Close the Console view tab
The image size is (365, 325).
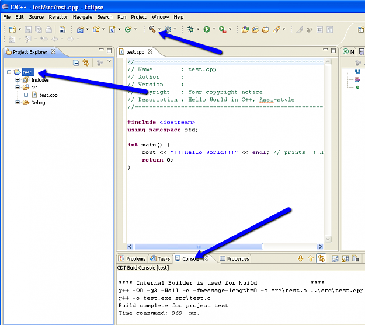[x=206, y=258]
